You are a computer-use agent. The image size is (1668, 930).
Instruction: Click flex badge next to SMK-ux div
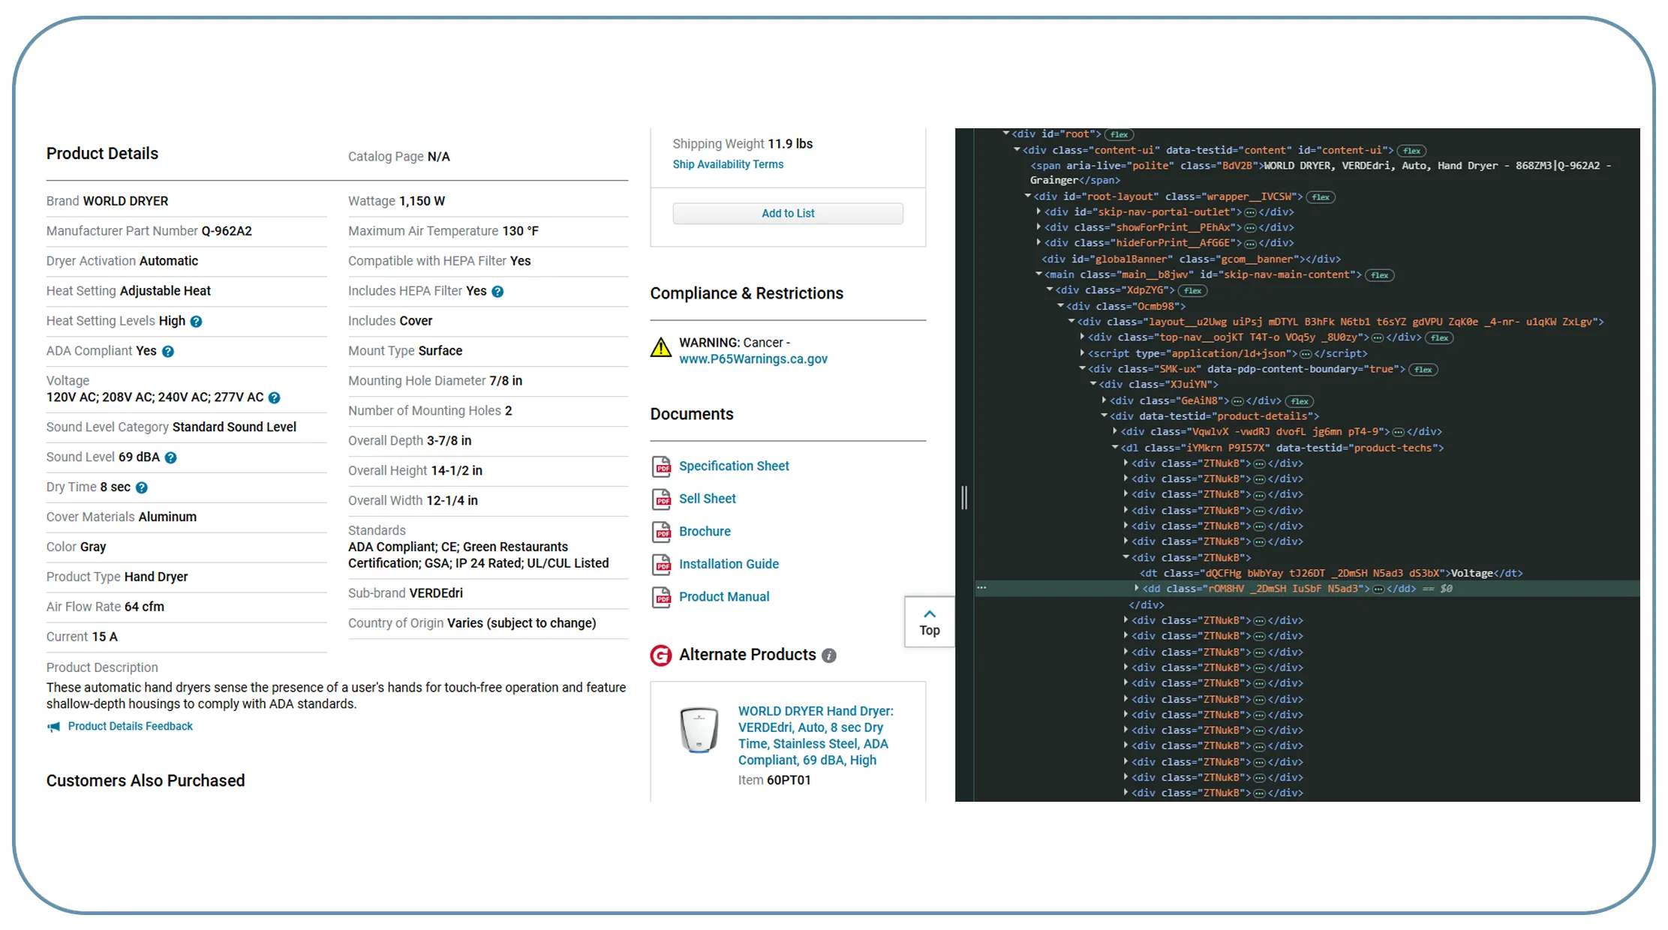coord(1423,370)
